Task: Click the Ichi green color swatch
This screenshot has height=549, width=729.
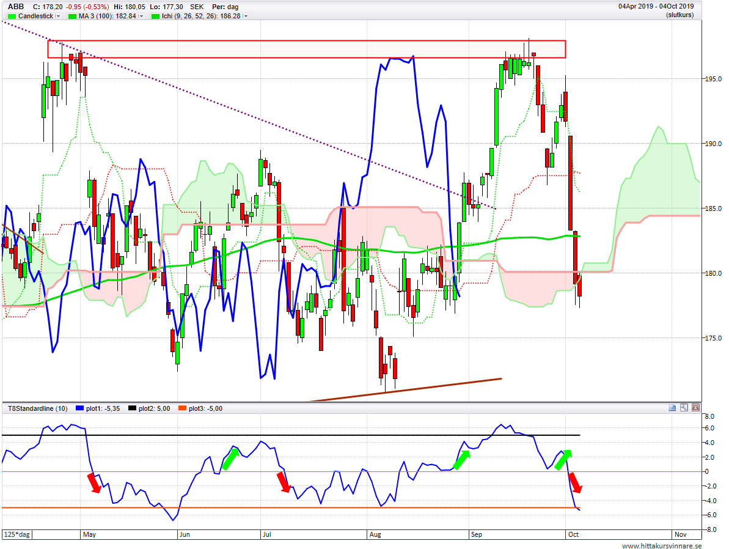Action: [x=155, y=16]
